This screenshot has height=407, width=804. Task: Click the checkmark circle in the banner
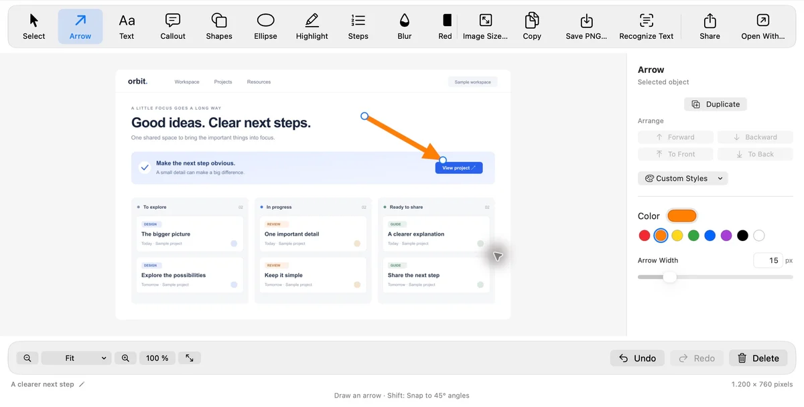click(145, 167)
